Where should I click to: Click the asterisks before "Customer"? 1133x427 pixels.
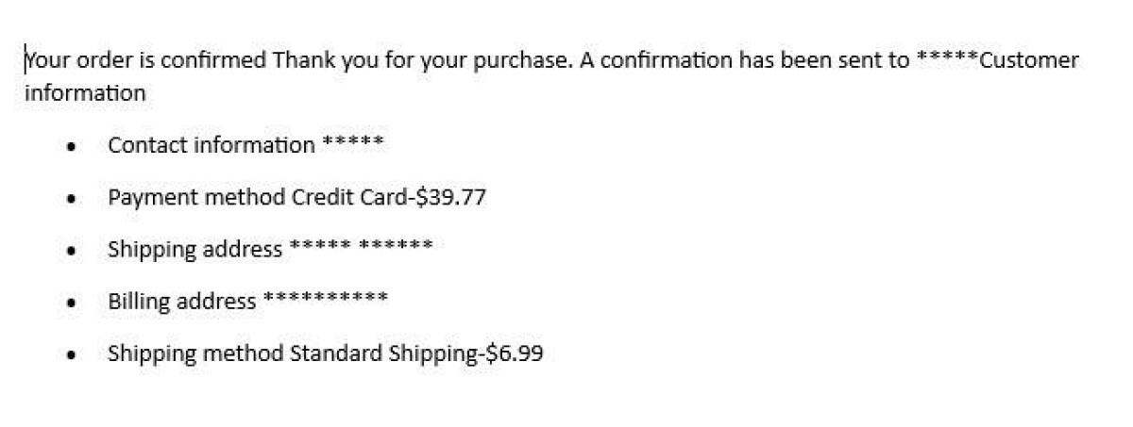click(946, 59)
